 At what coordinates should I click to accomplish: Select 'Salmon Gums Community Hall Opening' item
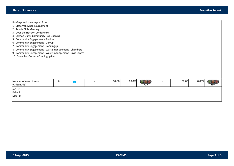[38, 36]
